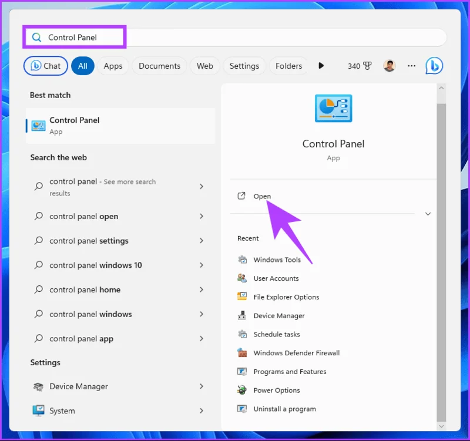Open Programs and Features recent item
This screenshot has height=441, width=470.
290,372
